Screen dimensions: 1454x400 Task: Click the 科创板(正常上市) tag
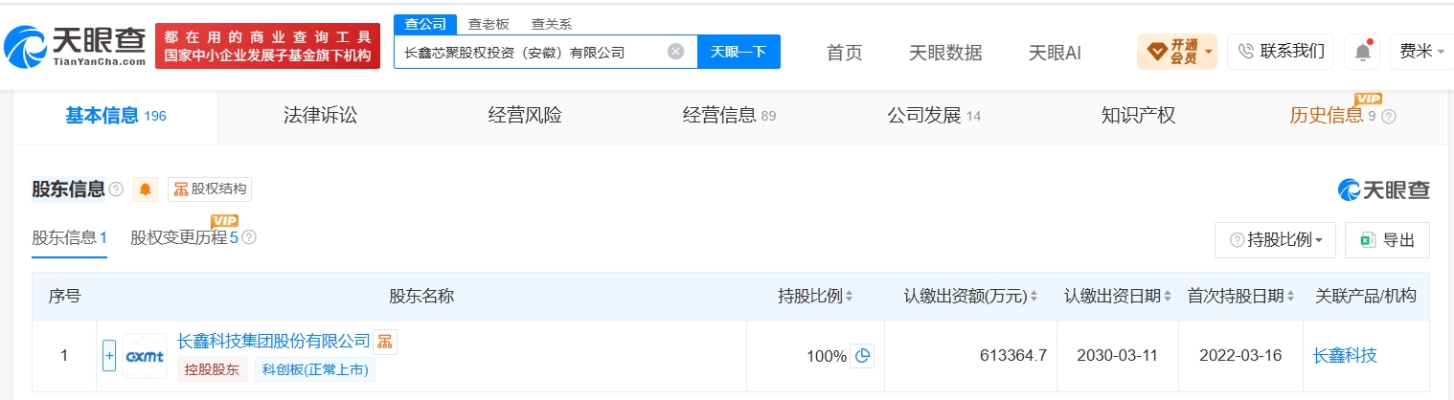315,369
